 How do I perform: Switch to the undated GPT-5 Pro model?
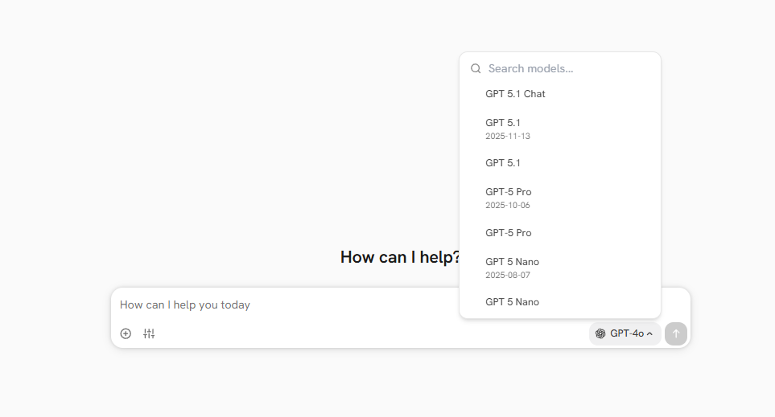[x=509, y=233]
